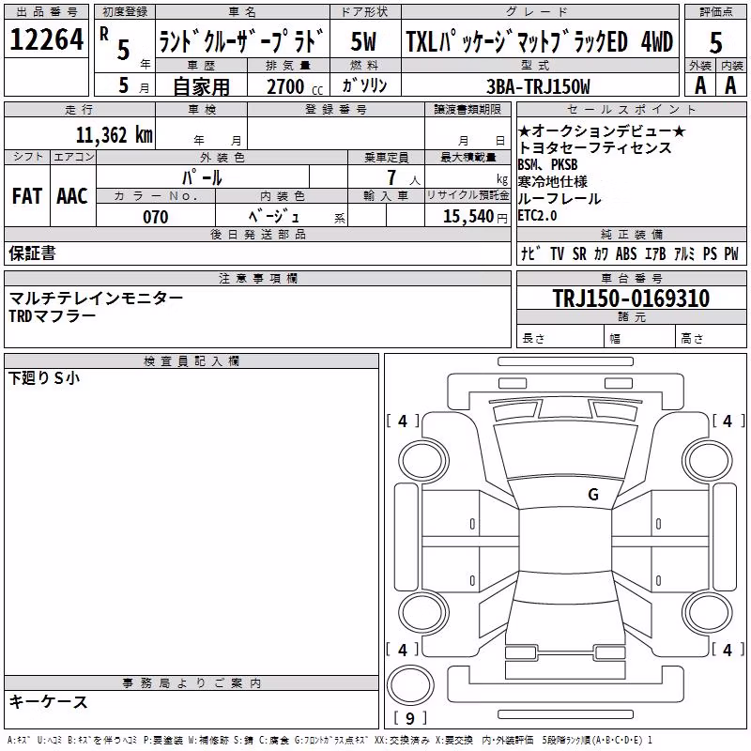751x751 pixels.
Task: Select the sales point BSM、PKSB
Action: [x=547, y=164]
